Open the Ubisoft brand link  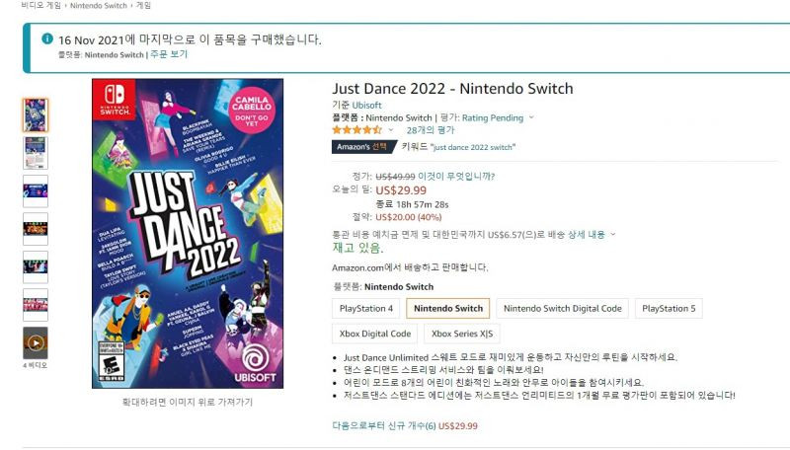[x=366, y=106]
